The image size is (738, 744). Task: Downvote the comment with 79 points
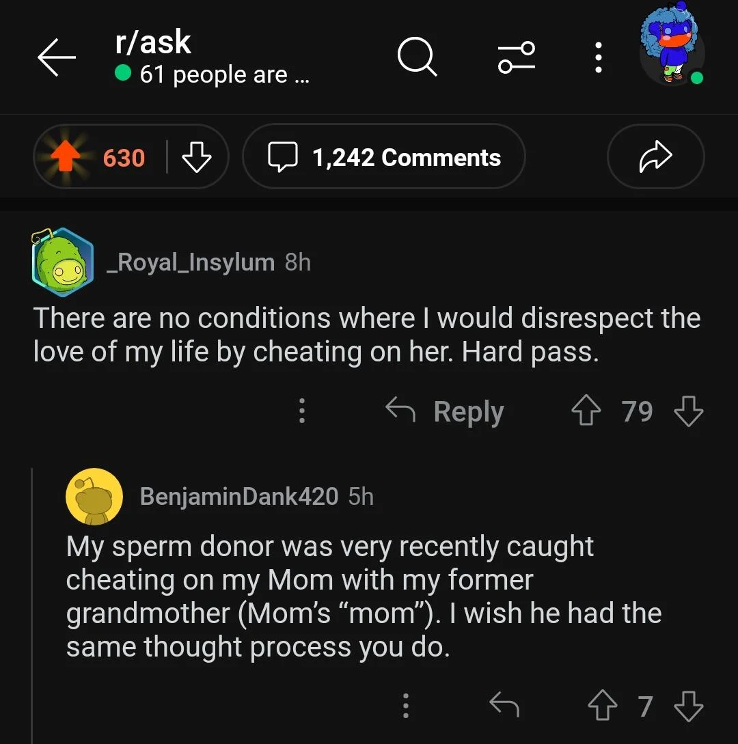tap(688, 411)
